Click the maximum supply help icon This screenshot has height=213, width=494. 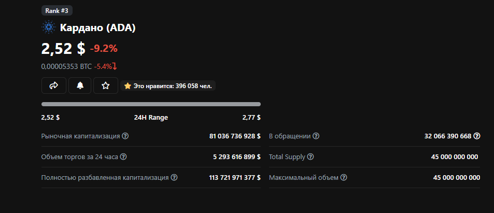click(344, 178)
